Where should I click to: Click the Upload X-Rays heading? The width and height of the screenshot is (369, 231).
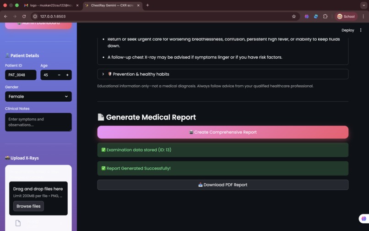click(x=22, y=158)
